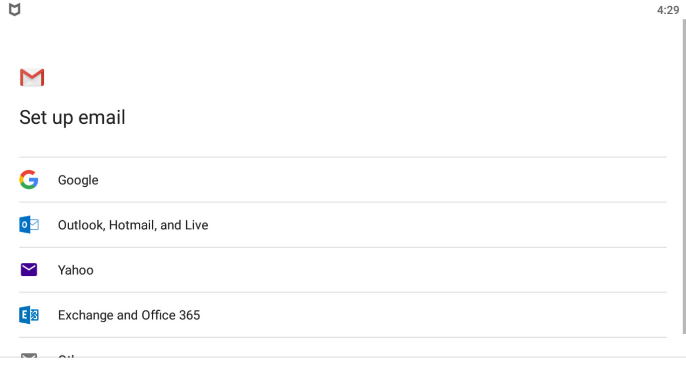Screen dimensions: 686x386
Task: Select the Yahoo text label
Action: tap(76, 270)
